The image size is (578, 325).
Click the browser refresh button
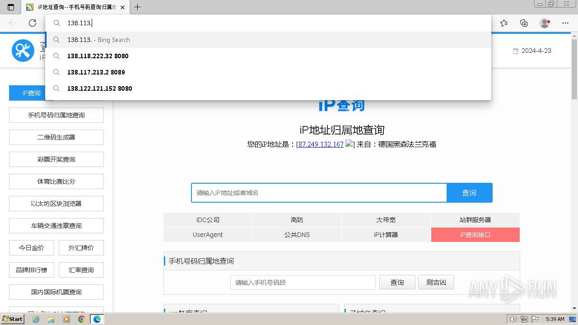pos(33,23)
